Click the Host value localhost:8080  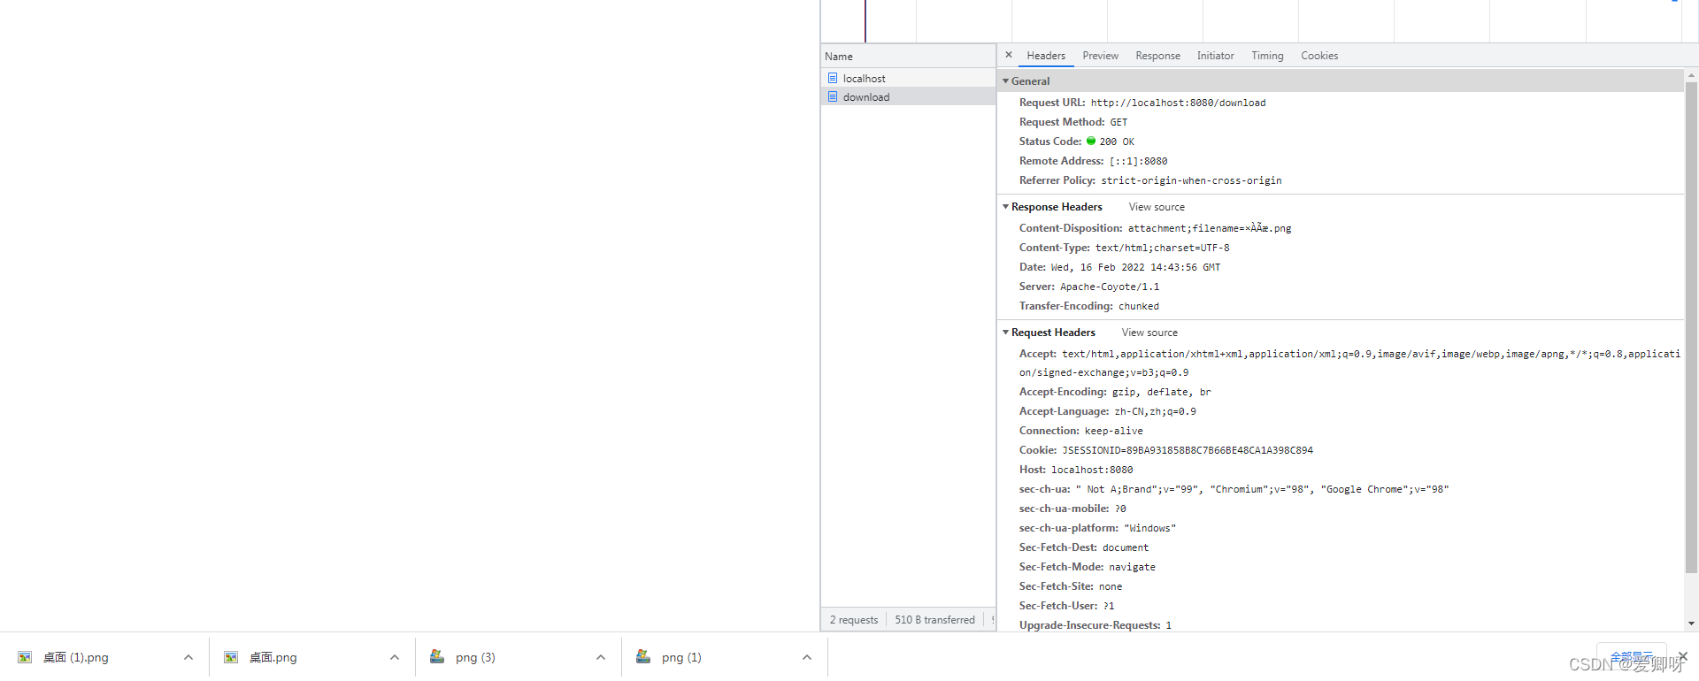click(1092, 470)
